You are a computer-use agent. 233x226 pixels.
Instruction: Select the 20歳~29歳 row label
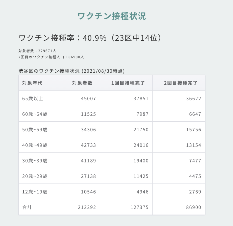pyautogui.click(x=35, y=176)
